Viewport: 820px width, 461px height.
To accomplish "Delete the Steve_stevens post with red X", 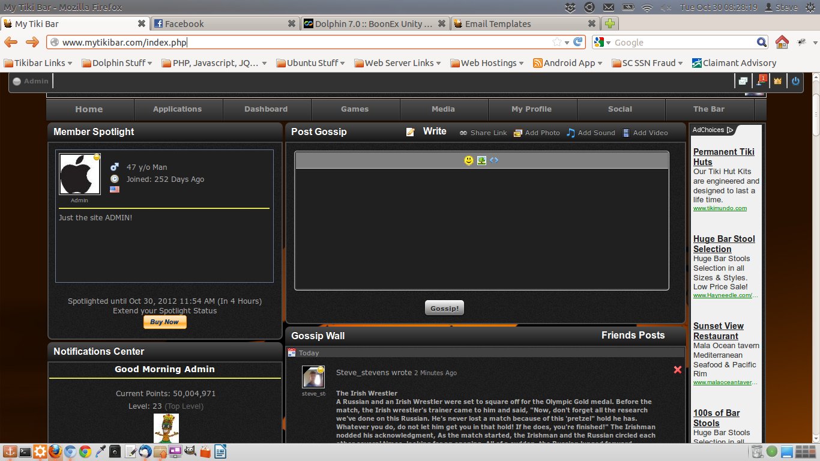I will pyautogui.click(x=678, y=370).
